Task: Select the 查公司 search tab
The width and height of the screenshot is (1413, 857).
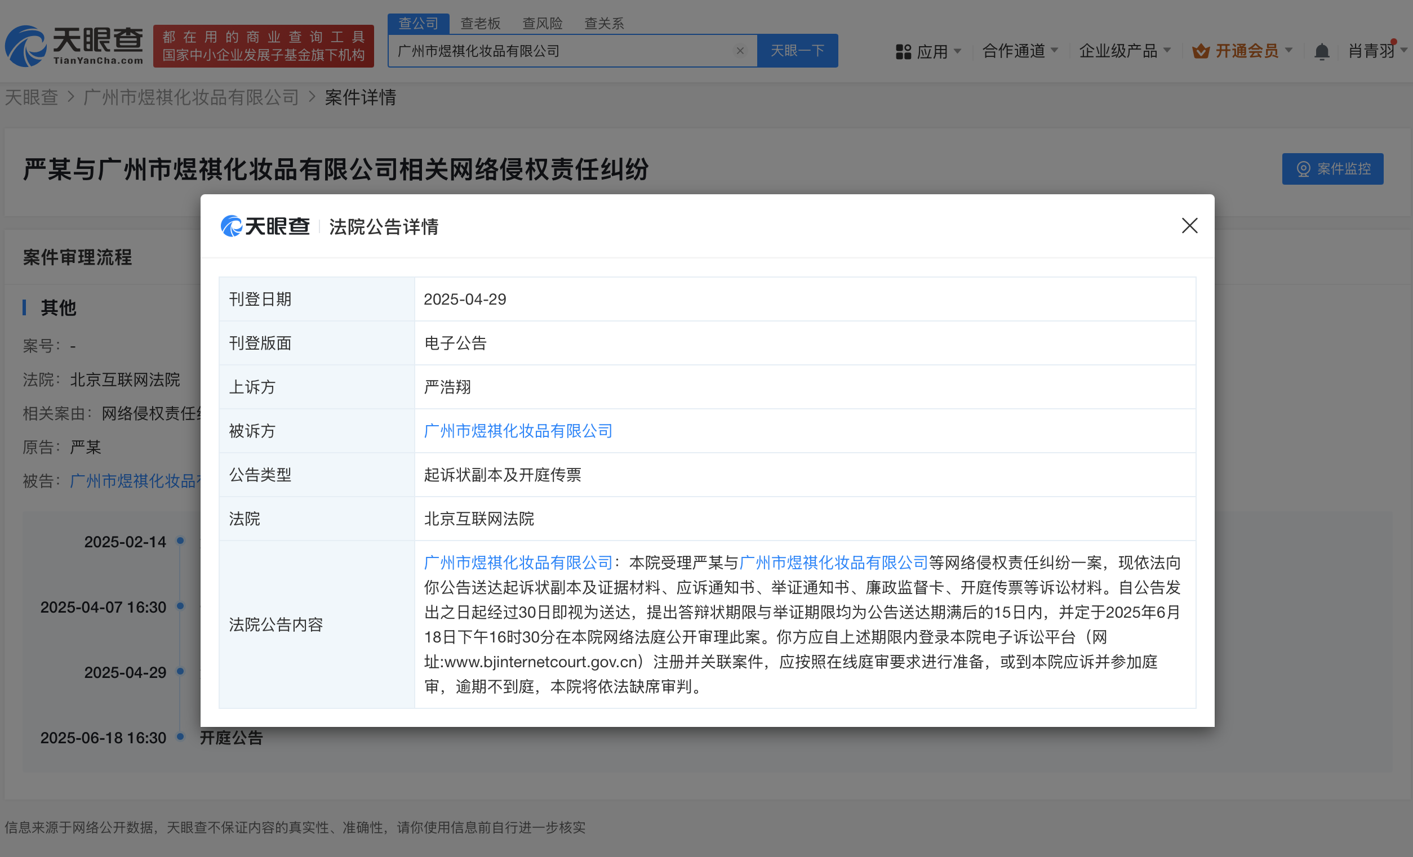Action: coord(418,23)
